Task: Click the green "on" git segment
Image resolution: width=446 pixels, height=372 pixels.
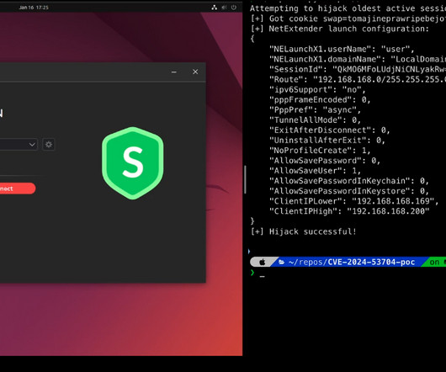Action: (434, 262)
